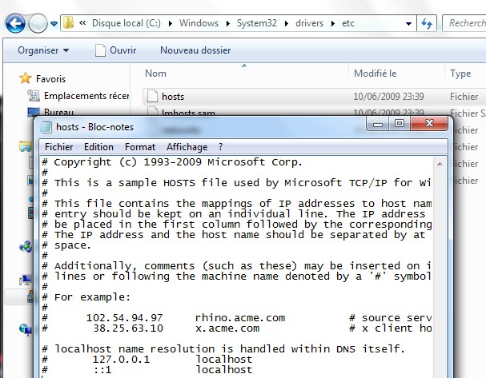Click the 'For example:' comment line

tap(86, 297)
